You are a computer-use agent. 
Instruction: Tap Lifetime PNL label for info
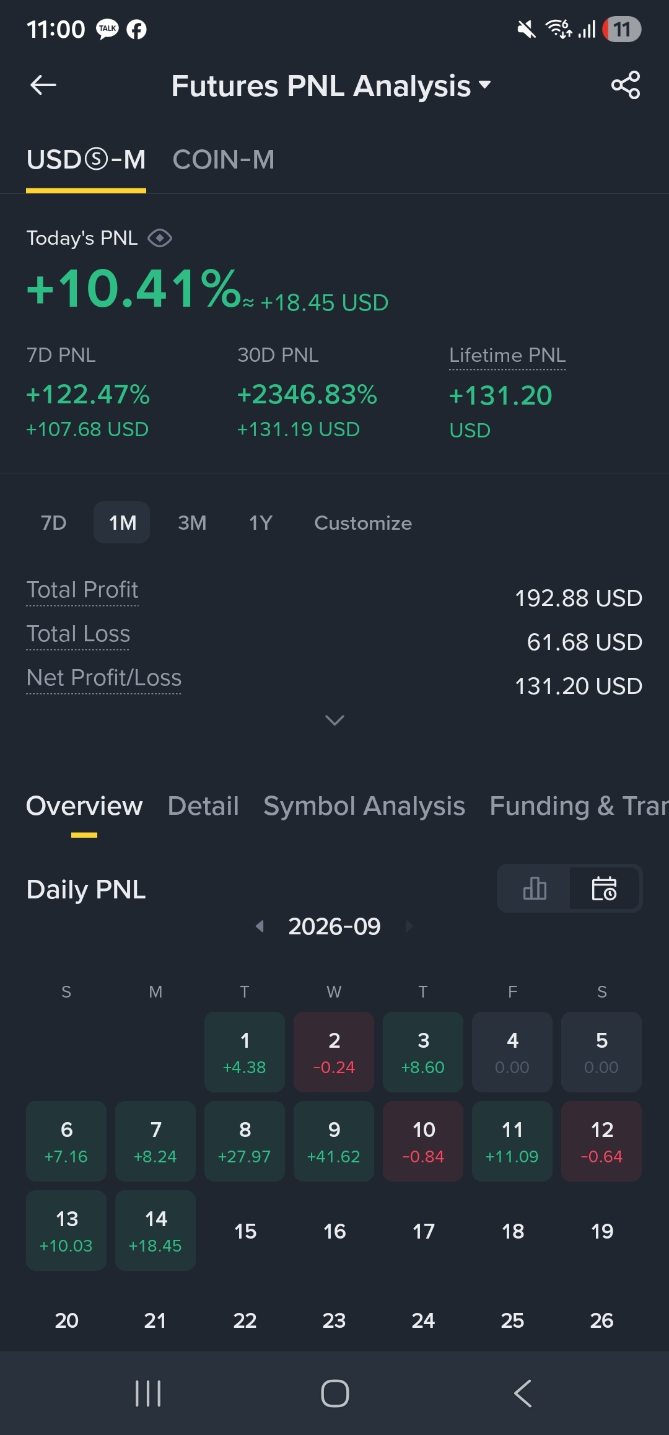507,356
